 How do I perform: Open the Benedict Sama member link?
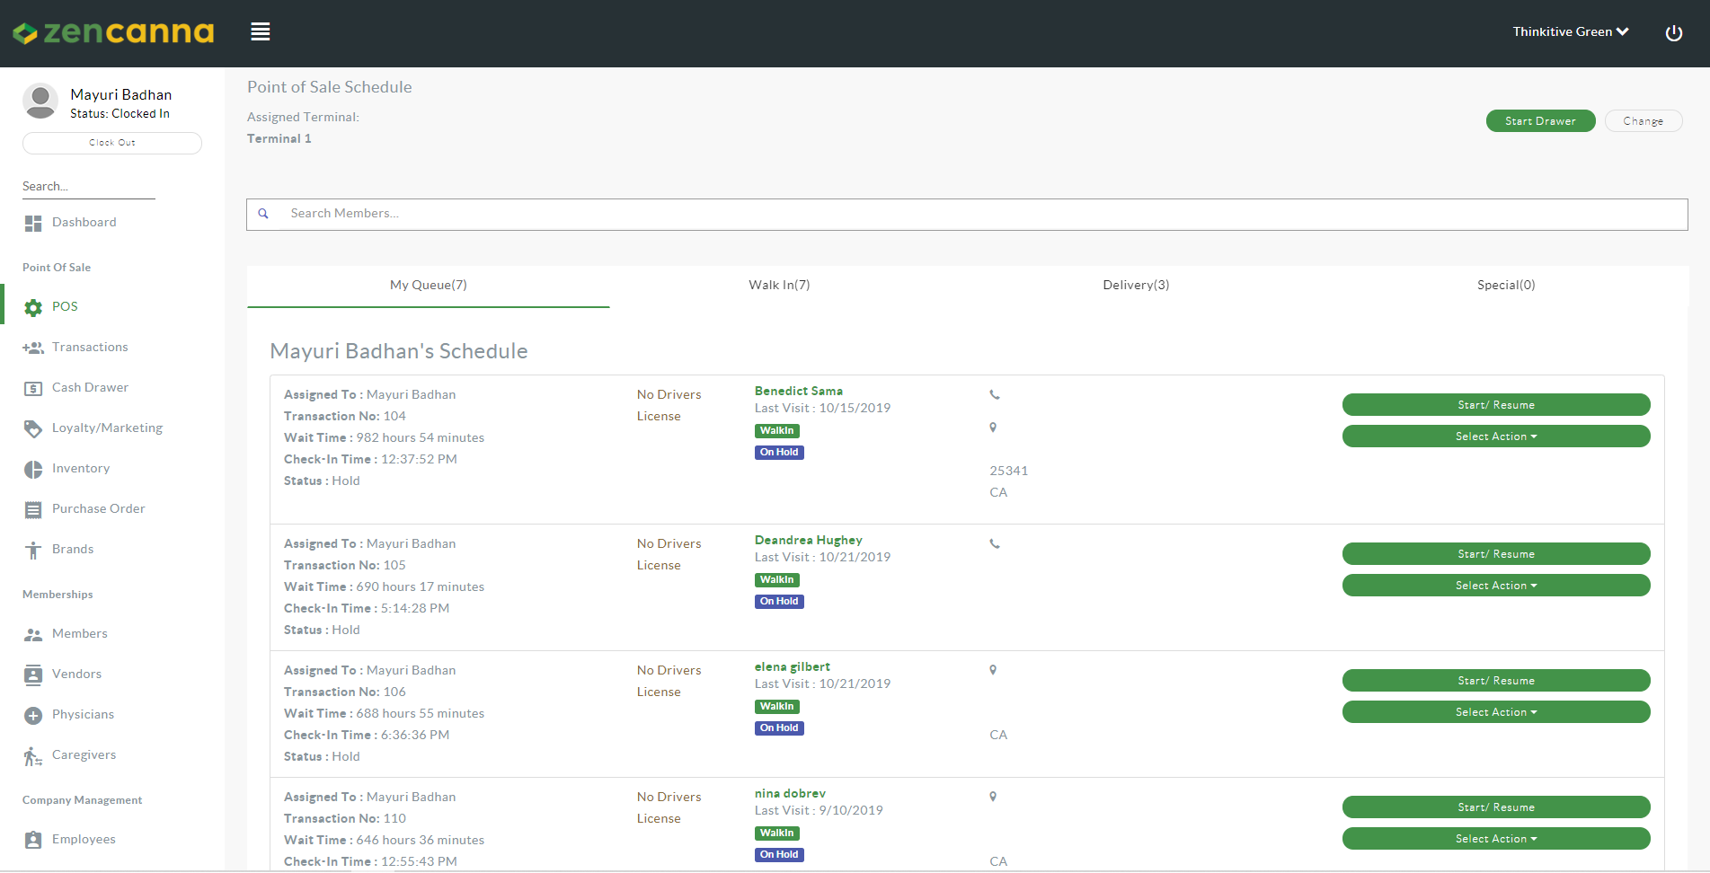[x=798, y=392]
